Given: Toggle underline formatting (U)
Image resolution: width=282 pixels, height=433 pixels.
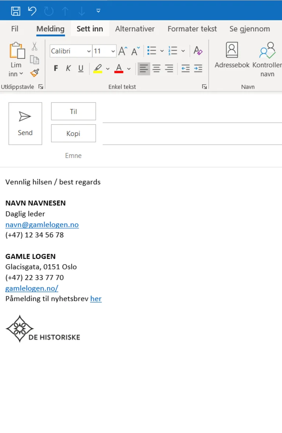Looking at the screenshot, I should pos(81,68).
